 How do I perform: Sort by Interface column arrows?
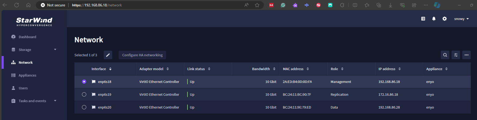(110, 69)
